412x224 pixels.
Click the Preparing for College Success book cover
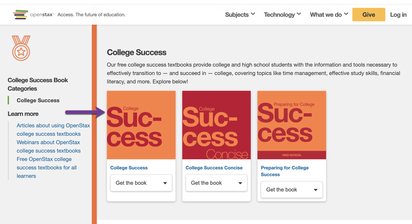point(291,125)
